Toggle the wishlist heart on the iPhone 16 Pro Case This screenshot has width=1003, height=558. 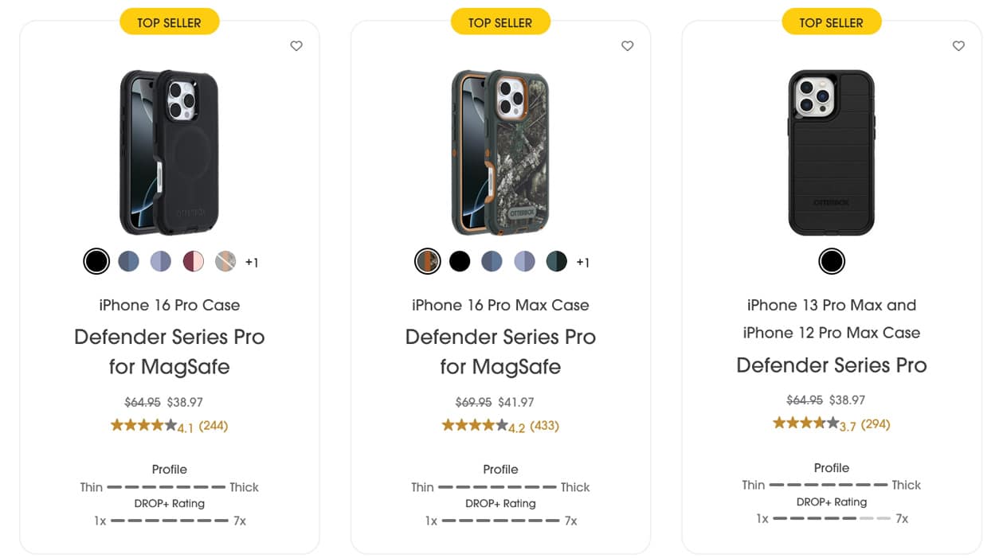click(x=296, y=45)
